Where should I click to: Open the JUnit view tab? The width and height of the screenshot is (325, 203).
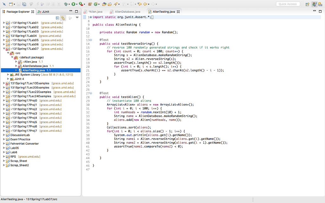click(x=43, y=12)
